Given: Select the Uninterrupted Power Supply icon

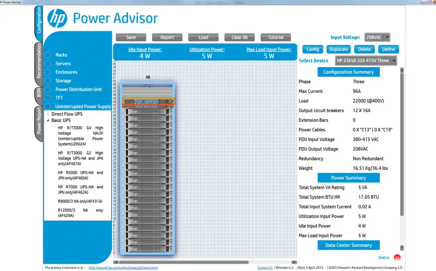Looking at the screenshot, I should coord(48,106).
